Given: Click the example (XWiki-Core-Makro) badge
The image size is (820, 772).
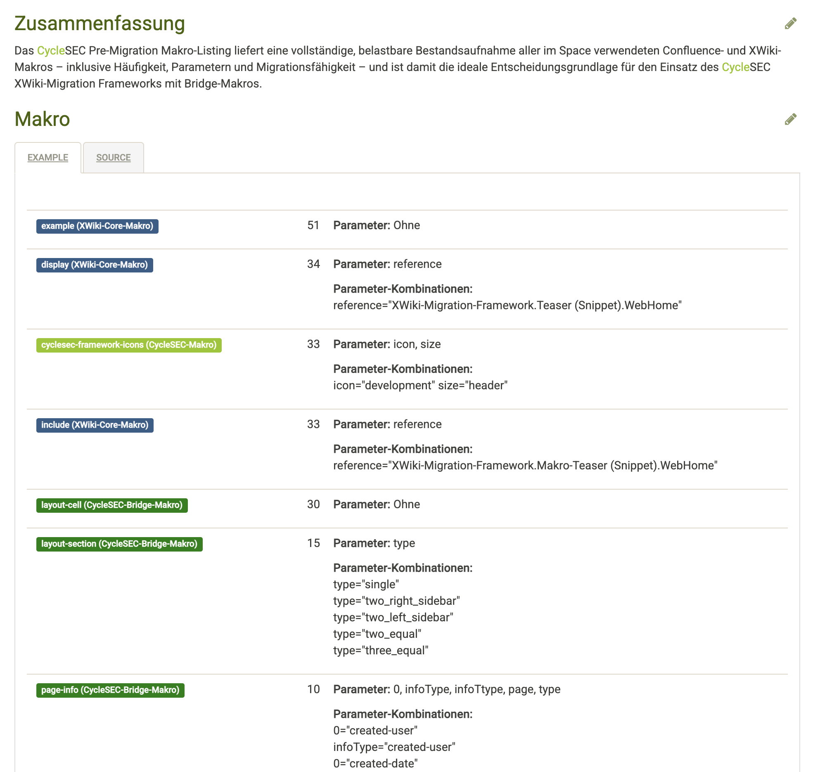Looking at the screenshot, I should (x=97, y=226).
